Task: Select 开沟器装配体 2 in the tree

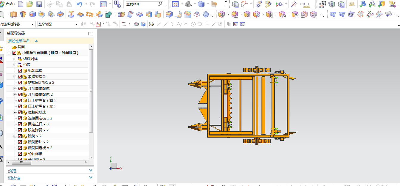Action: click(40, 94)
